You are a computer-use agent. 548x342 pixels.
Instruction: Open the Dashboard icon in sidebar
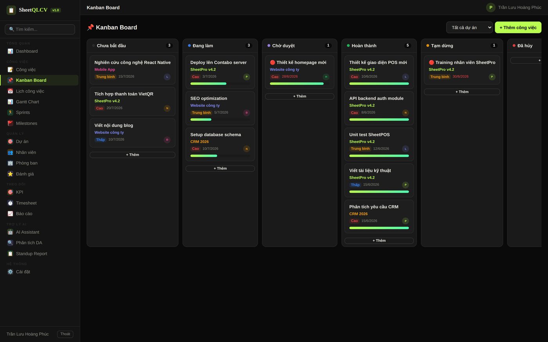[x=10, y=51]
